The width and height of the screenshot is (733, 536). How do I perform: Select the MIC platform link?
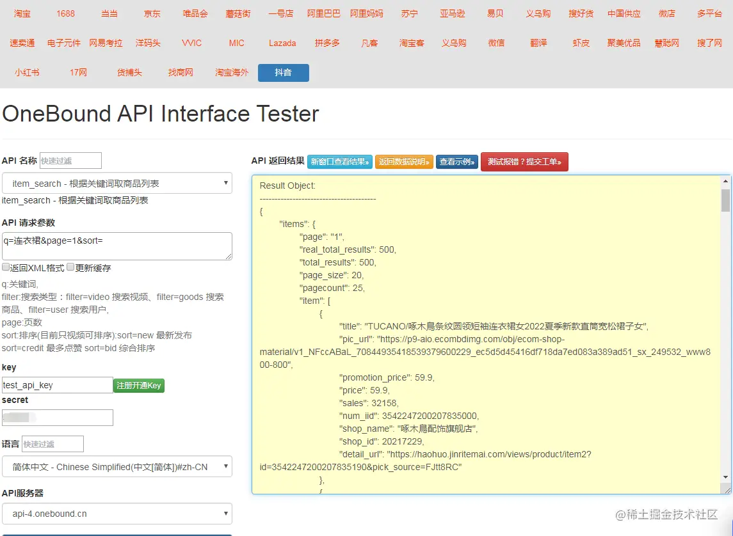236,43
